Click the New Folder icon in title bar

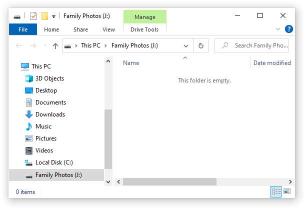44,16
